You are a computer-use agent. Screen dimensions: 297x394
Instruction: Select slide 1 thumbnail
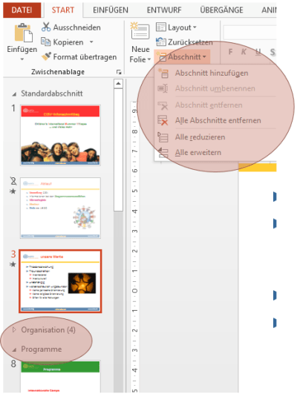point(60,135)
